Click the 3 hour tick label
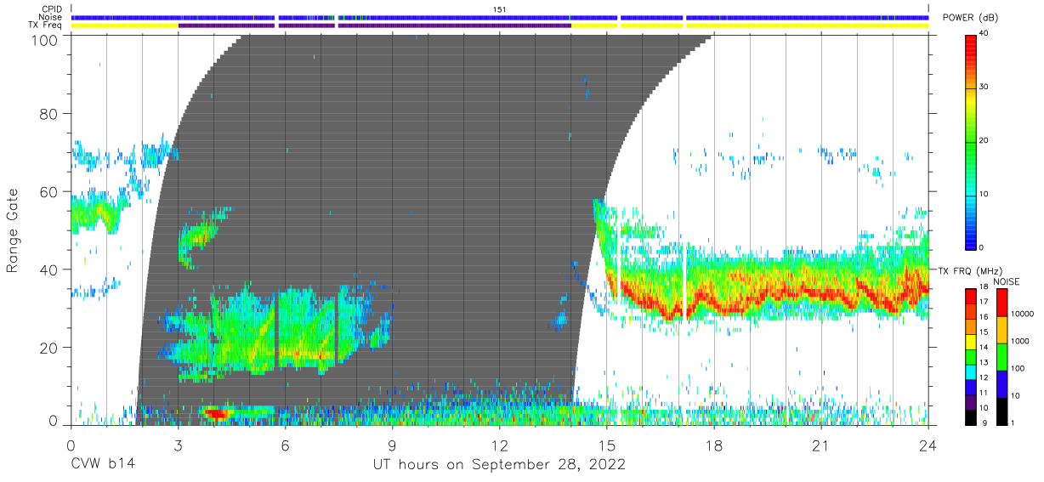 pos(178,445)
